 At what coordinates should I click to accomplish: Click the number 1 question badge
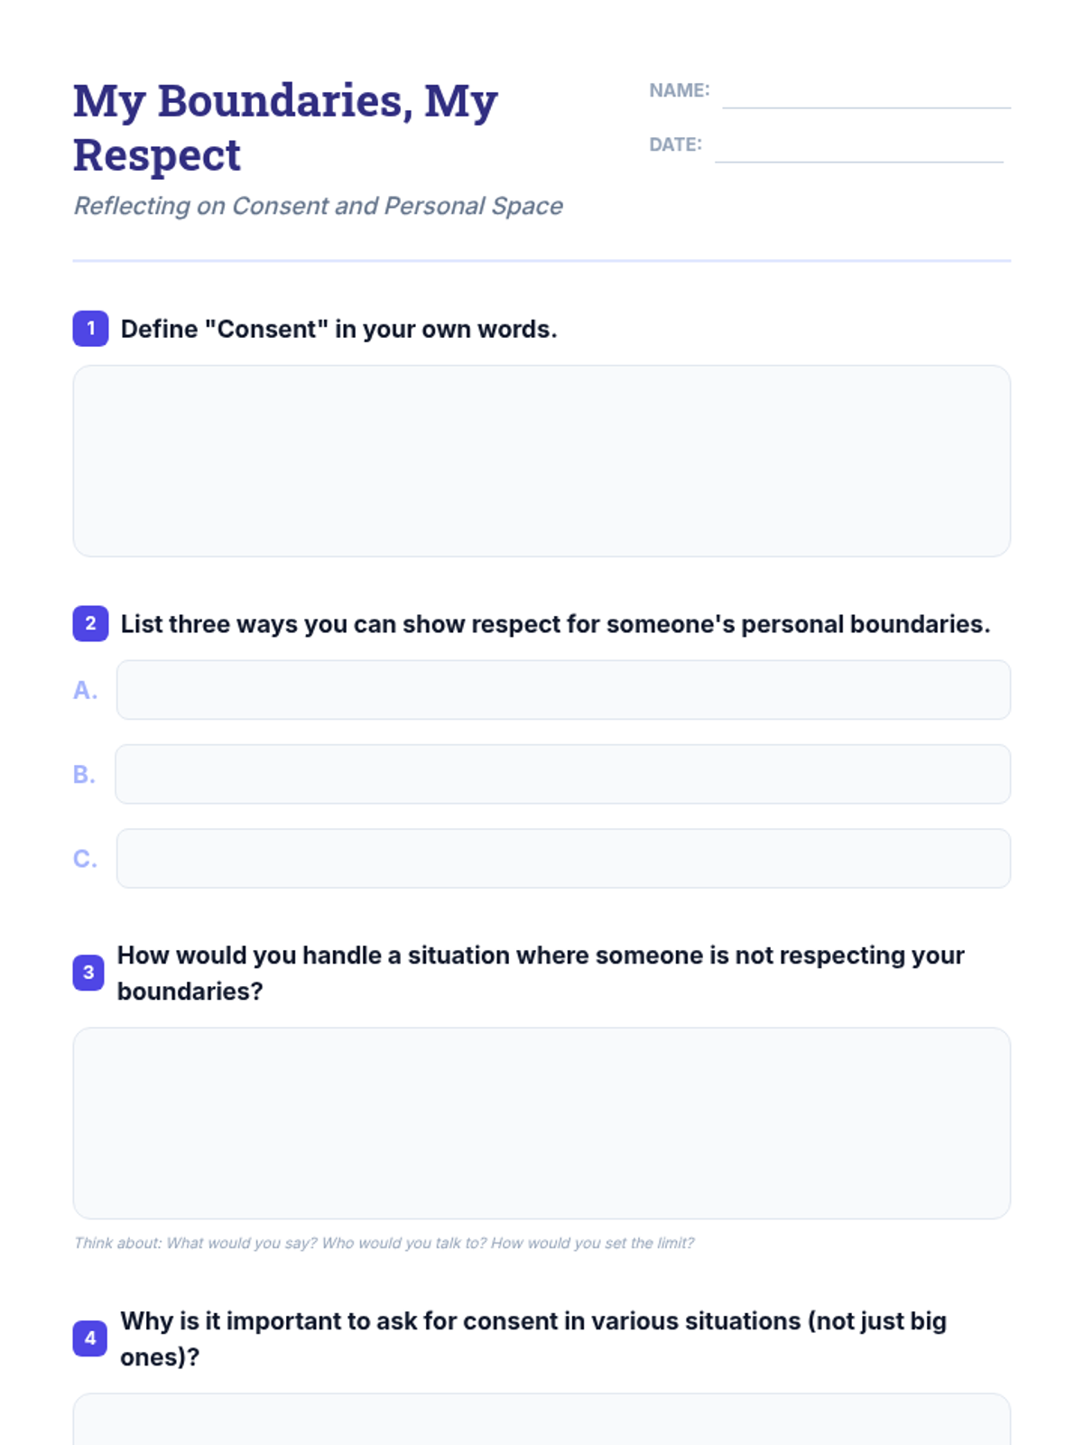point(90,329)
